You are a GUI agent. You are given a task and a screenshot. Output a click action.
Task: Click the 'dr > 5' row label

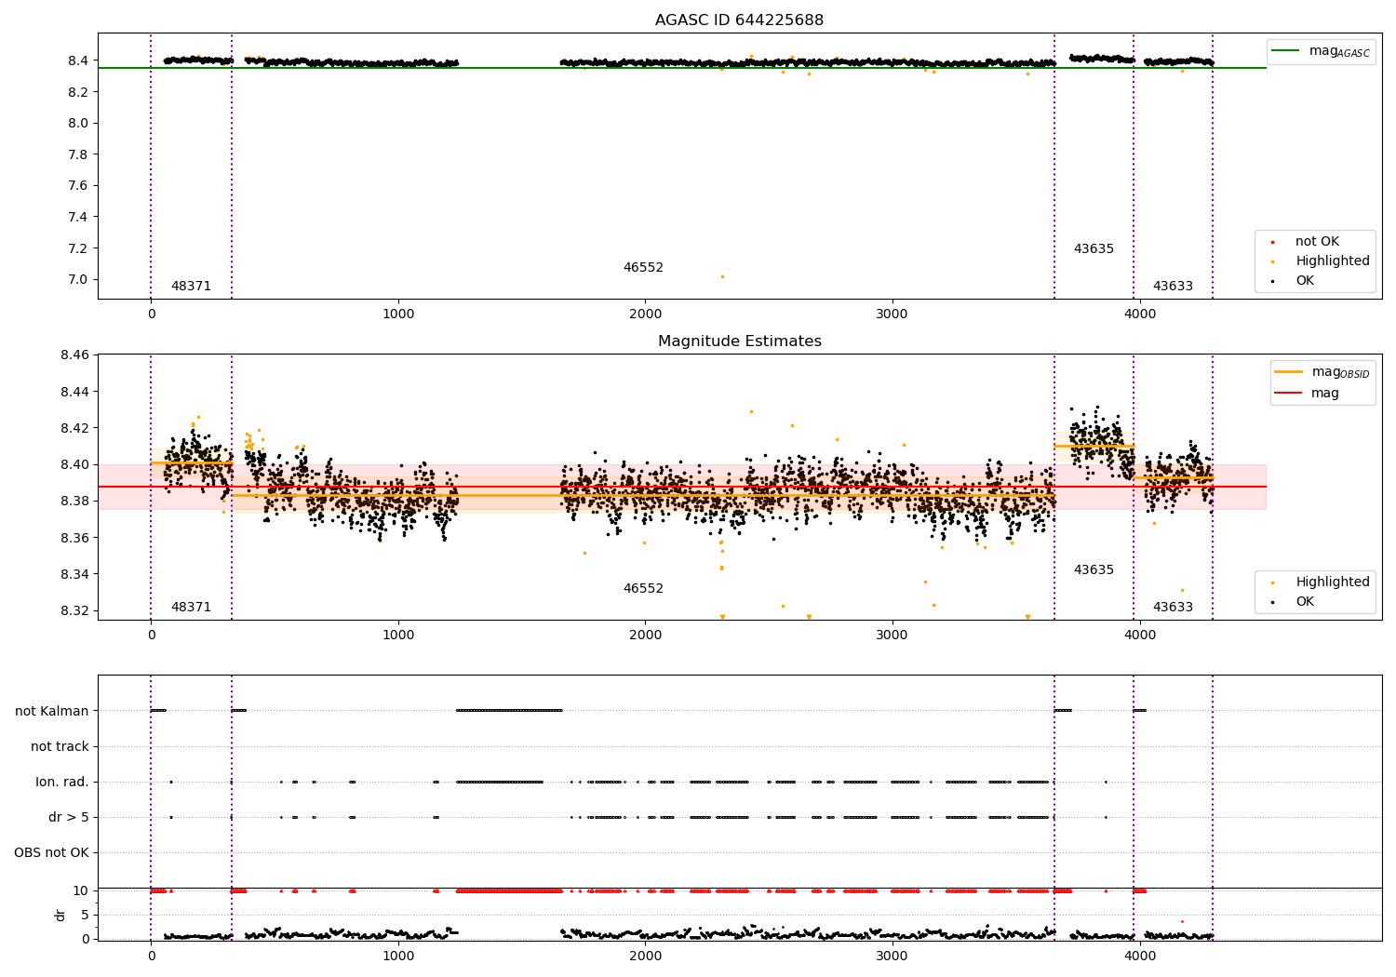pos(69,817)
